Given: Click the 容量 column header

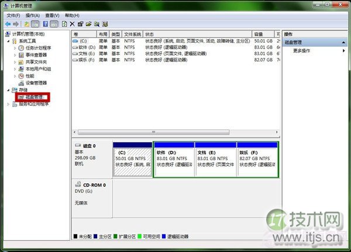Looking at the screenshot, I should (x=258, y=34).
